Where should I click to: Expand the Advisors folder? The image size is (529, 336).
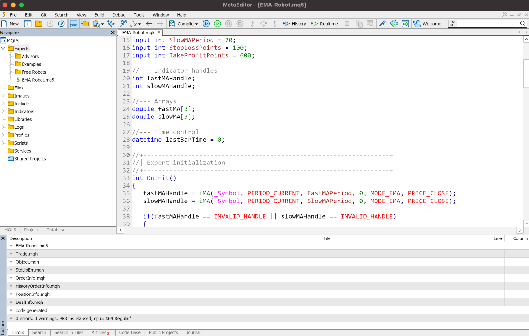click(x=11, y=56)
